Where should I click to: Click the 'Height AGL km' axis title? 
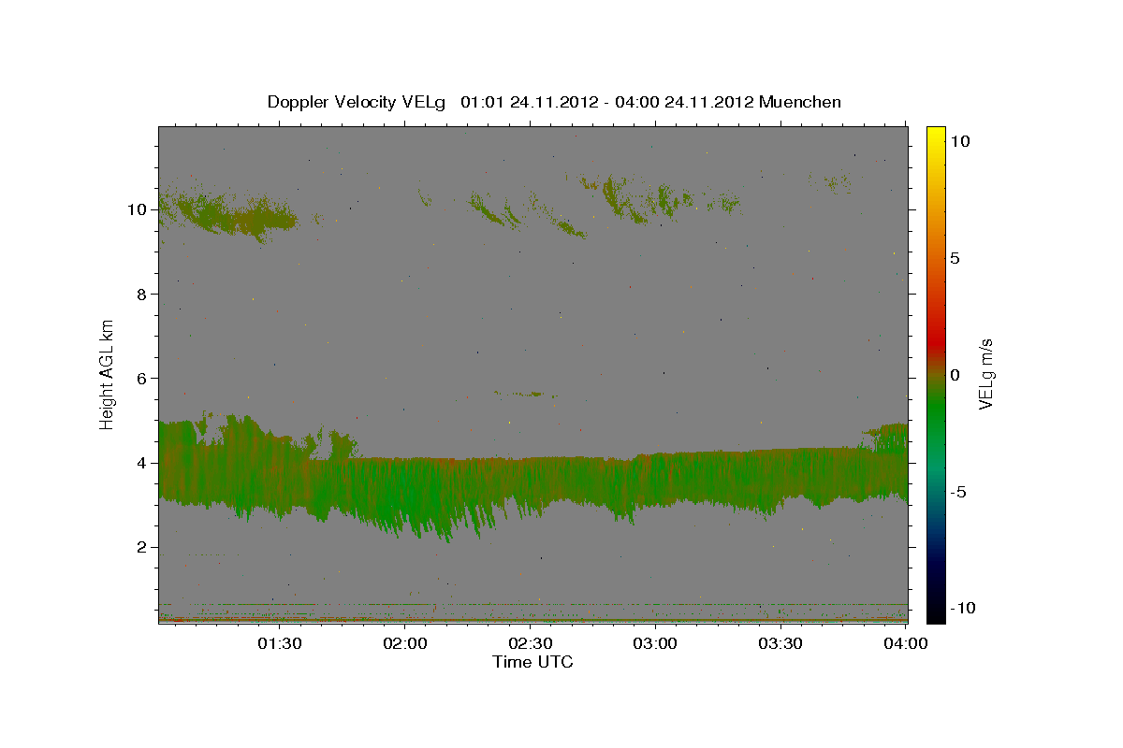coord(107,373)
